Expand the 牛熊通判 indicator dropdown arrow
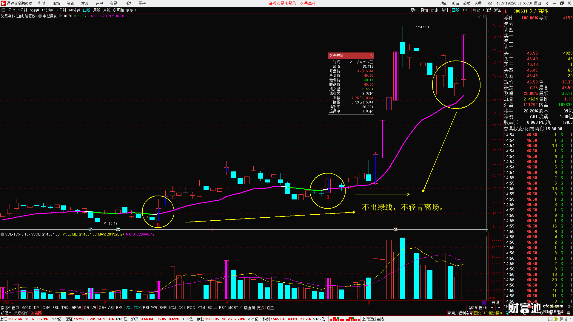Image resolution: width=573 pixels, height=322 pixels. point(40,16)
